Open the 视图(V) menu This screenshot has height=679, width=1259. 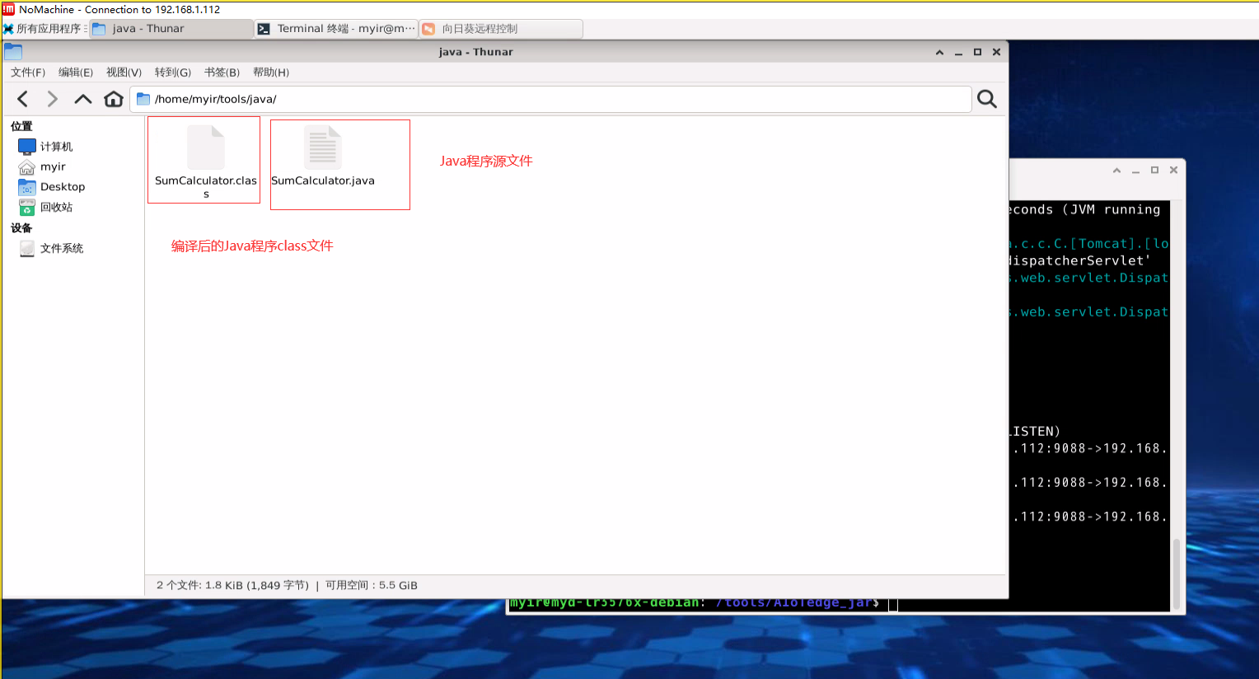click(x=124, y=73)
